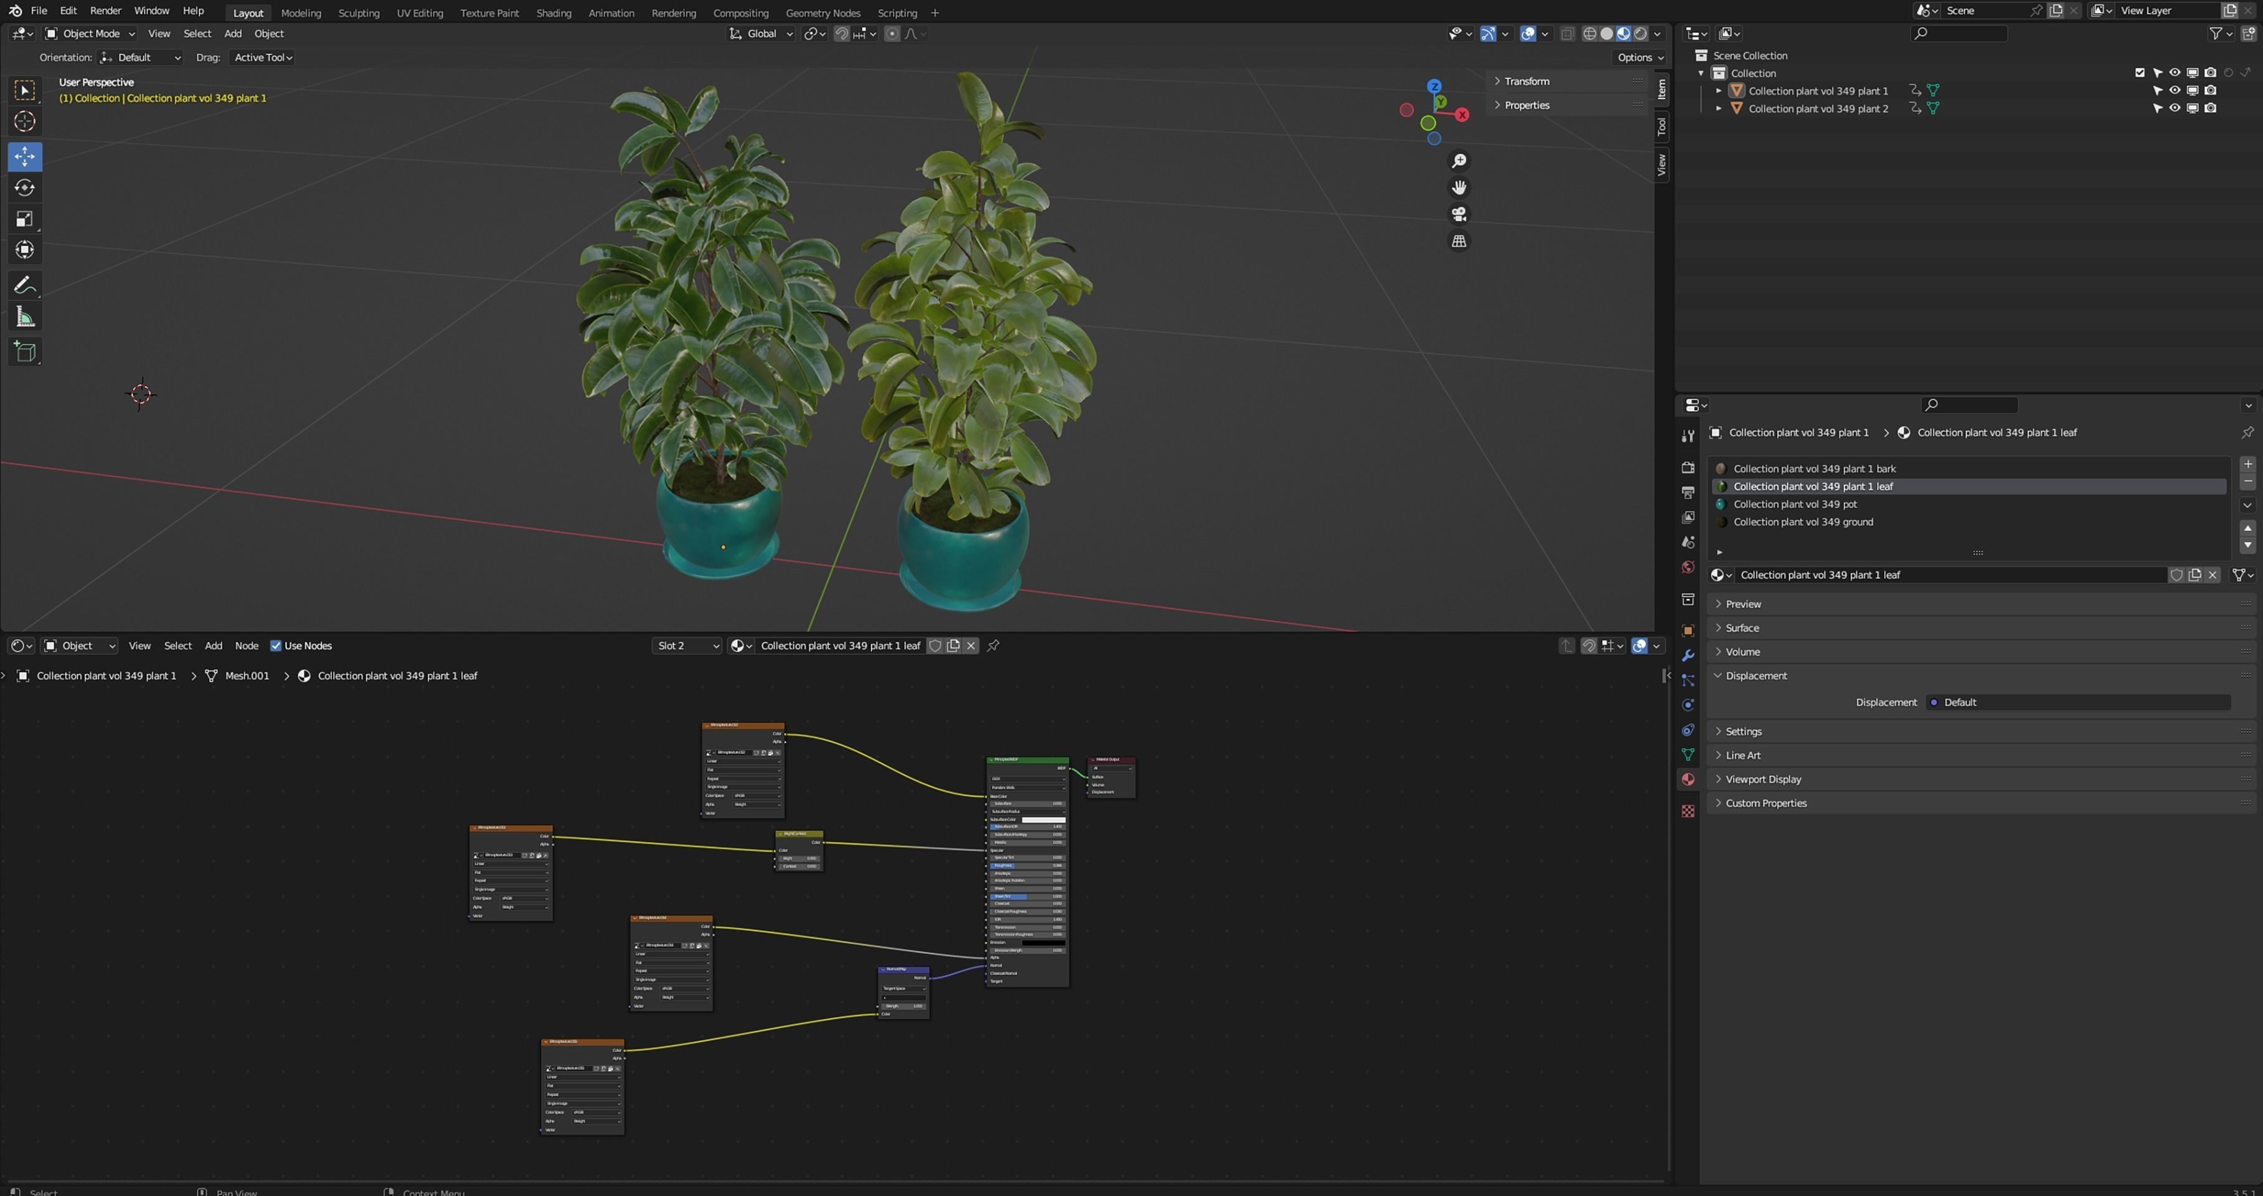Activate the Rotate tool
Screen dimensions: 2263x1196
coord(25,188)
